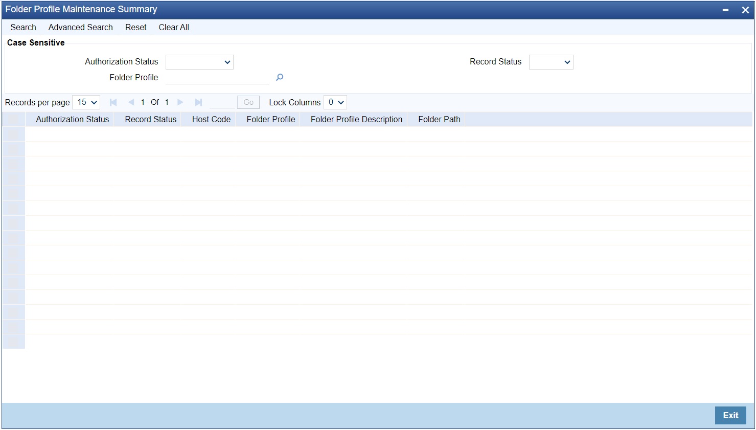Click Reset in the toolbar
756x430 pixels.
coord(136,28)
